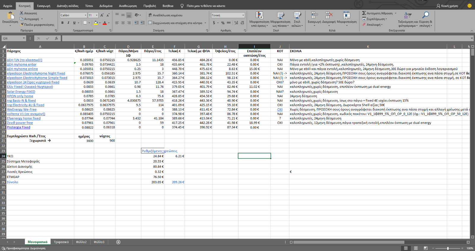Screen dimensions: 475x251
Task: Apply red font color A
Action: point(104,23)
